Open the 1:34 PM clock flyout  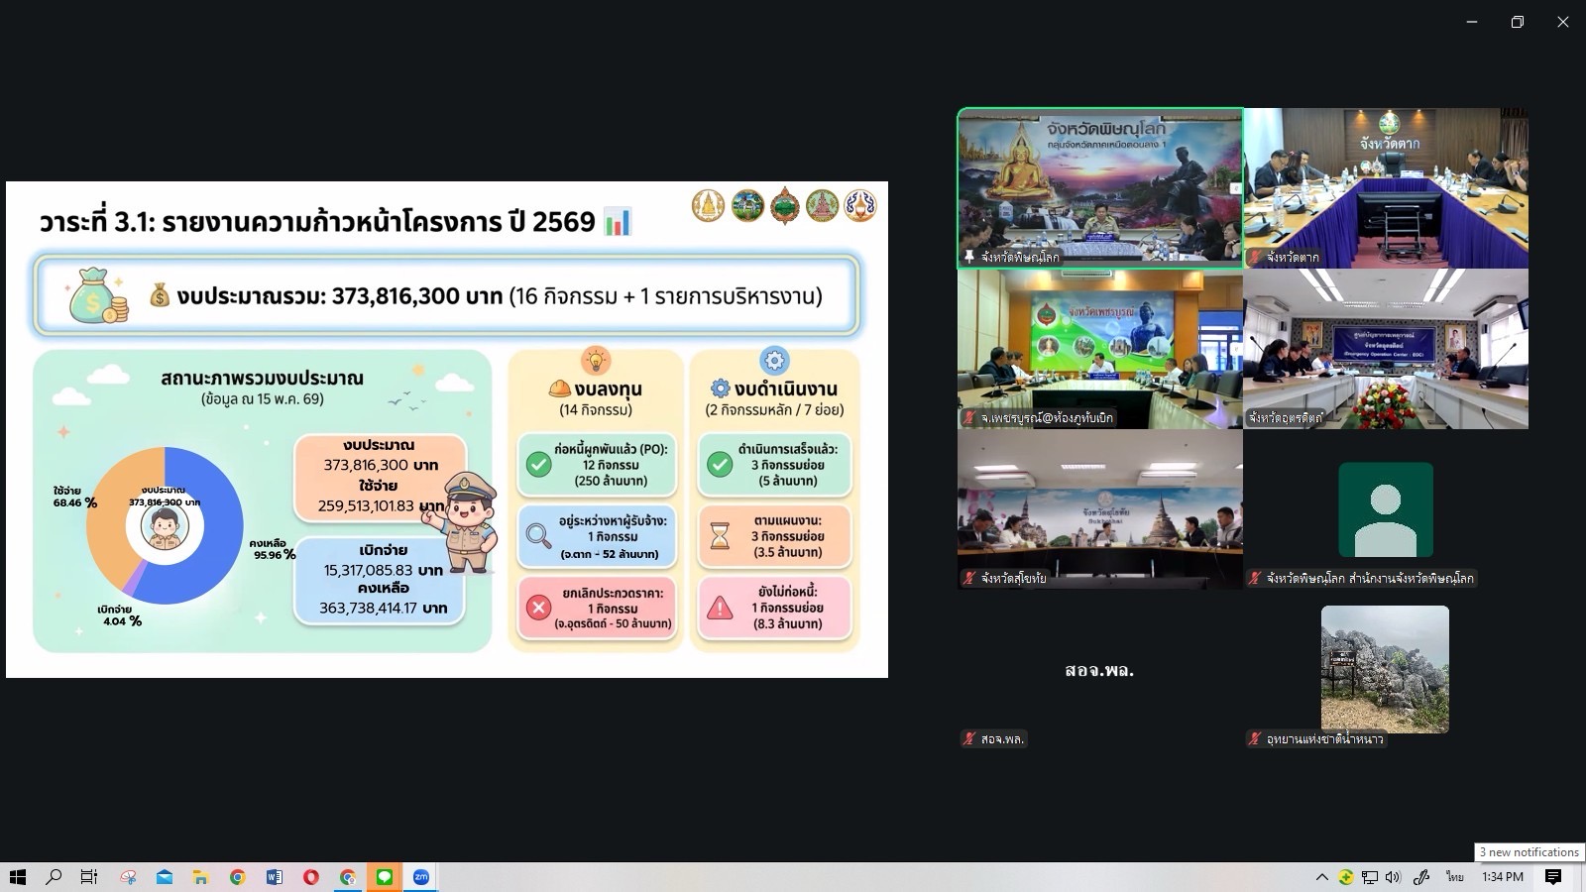1503,877
